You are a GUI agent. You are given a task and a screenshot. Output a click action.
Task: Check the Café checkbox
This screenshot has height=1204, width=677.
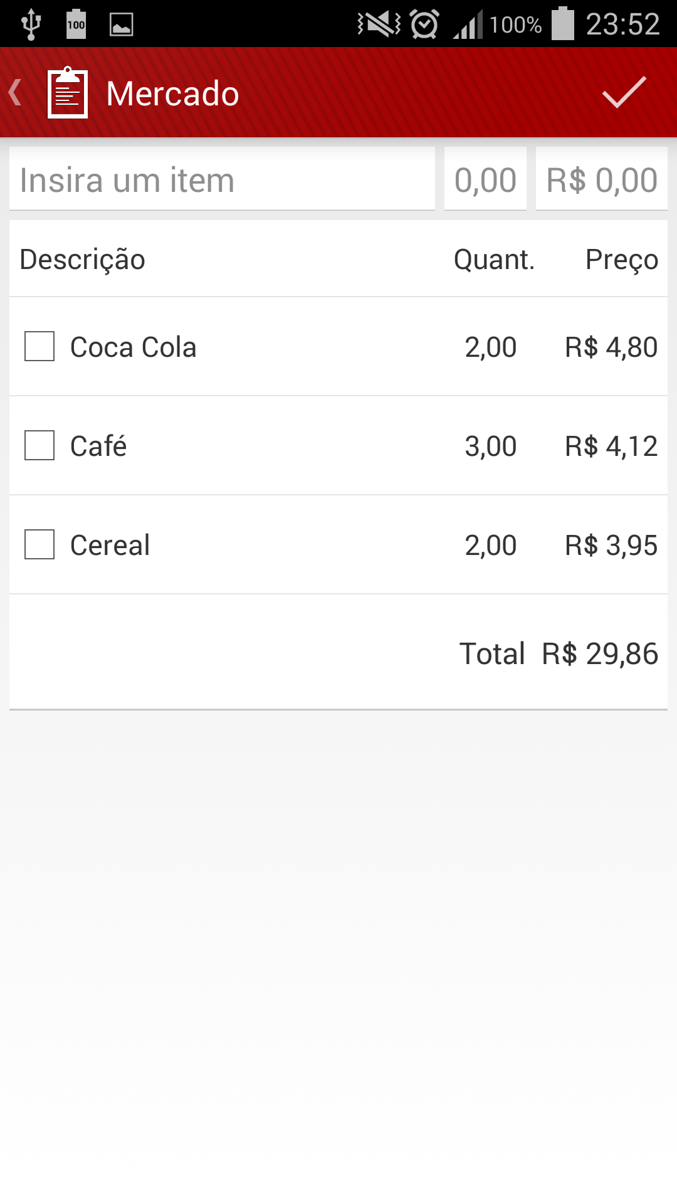(x=39, y=445)
